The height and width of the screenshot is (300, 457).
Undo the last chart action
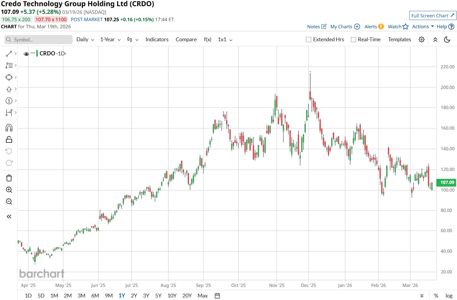(x=9, y=151)
